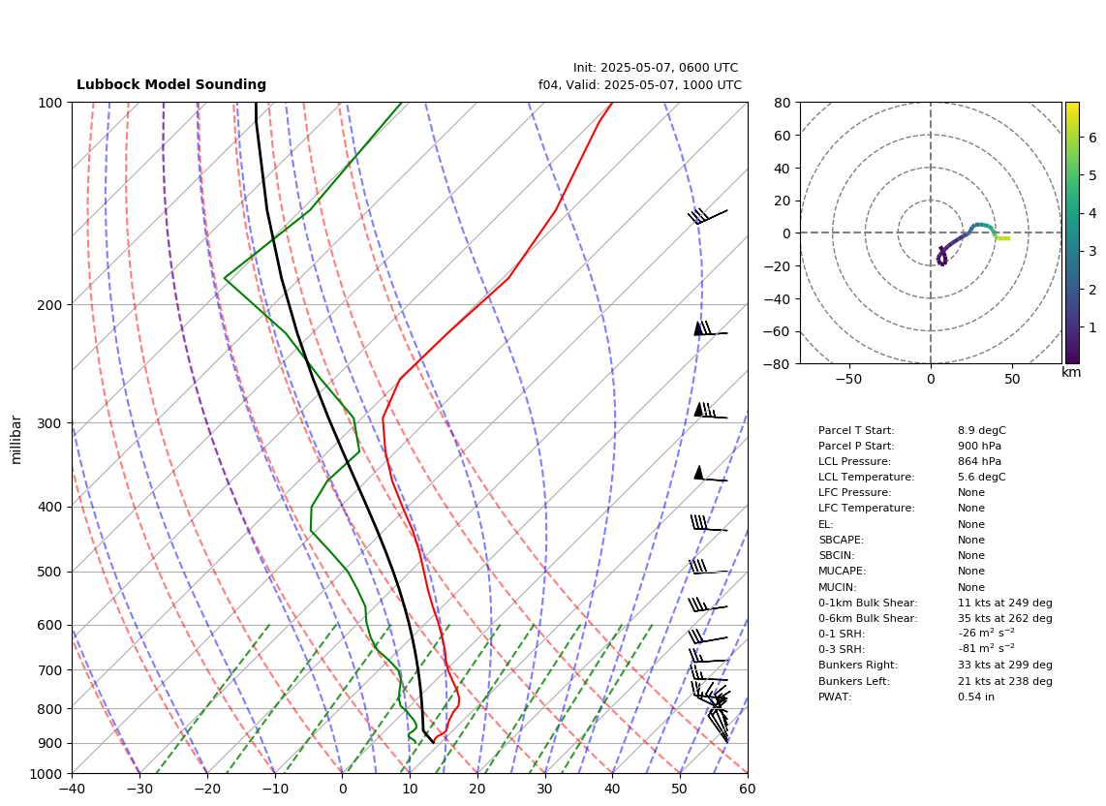The height and width of the screenshot is (806, 1106).
Task: Click the "PWAT:" label
Action: click(x=835, y=697)
